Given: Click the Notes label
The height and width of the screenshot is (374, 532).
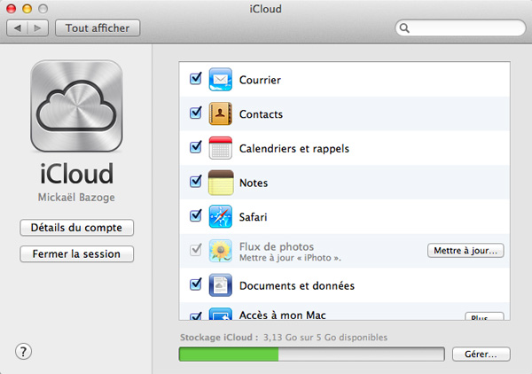Looking at the screenshot, I should click(254, 183).
